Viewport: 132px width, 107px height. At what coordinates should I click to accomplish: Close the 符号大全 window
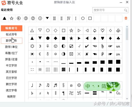point(127,2)
